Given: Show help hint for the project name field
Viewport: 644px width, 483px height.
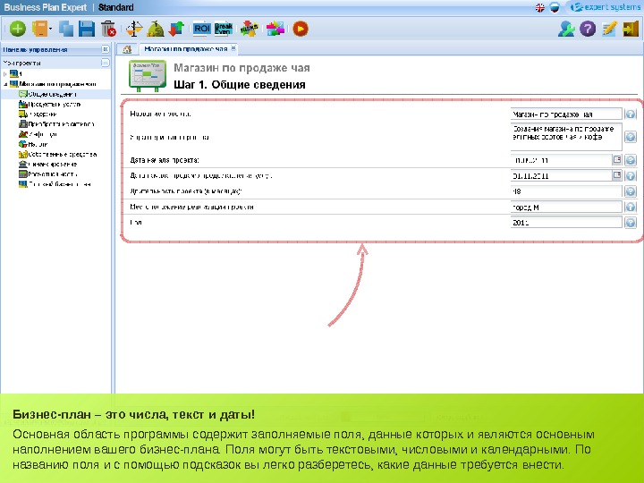Looking at the screenshot, I should [631, 114].
